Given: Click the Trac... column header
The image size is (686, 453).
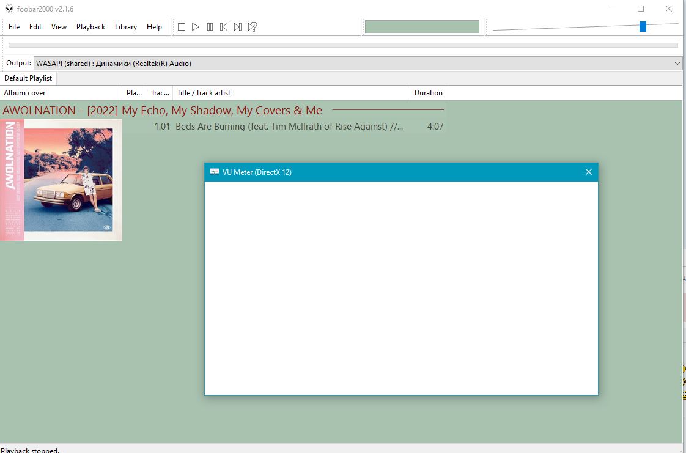Looking at the screenshot, I should [160, 93].
